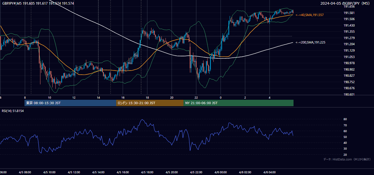Click RSI axis level 70
This screenshot has height=175, width=374.
coord(345,125)
